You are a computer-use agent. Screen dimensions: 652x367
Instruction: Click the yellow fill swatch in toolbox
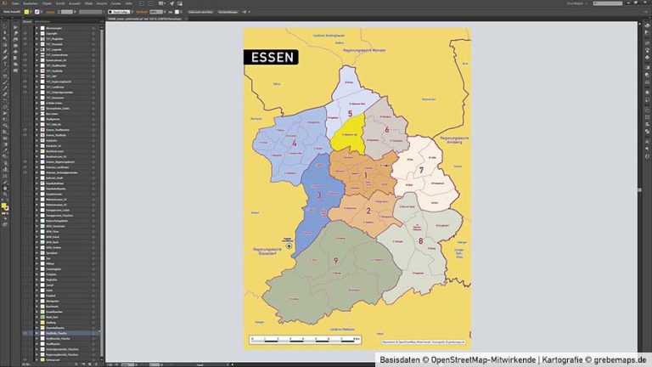pyautogui.click(x=3, y=206)
